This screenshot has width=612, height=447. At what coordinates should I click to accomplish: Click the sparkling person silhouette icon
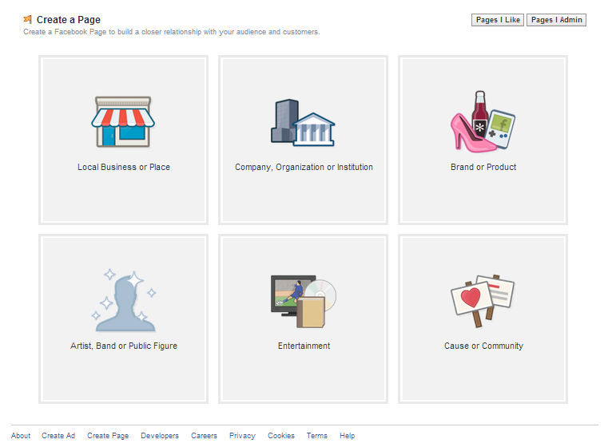coord(124,300)
